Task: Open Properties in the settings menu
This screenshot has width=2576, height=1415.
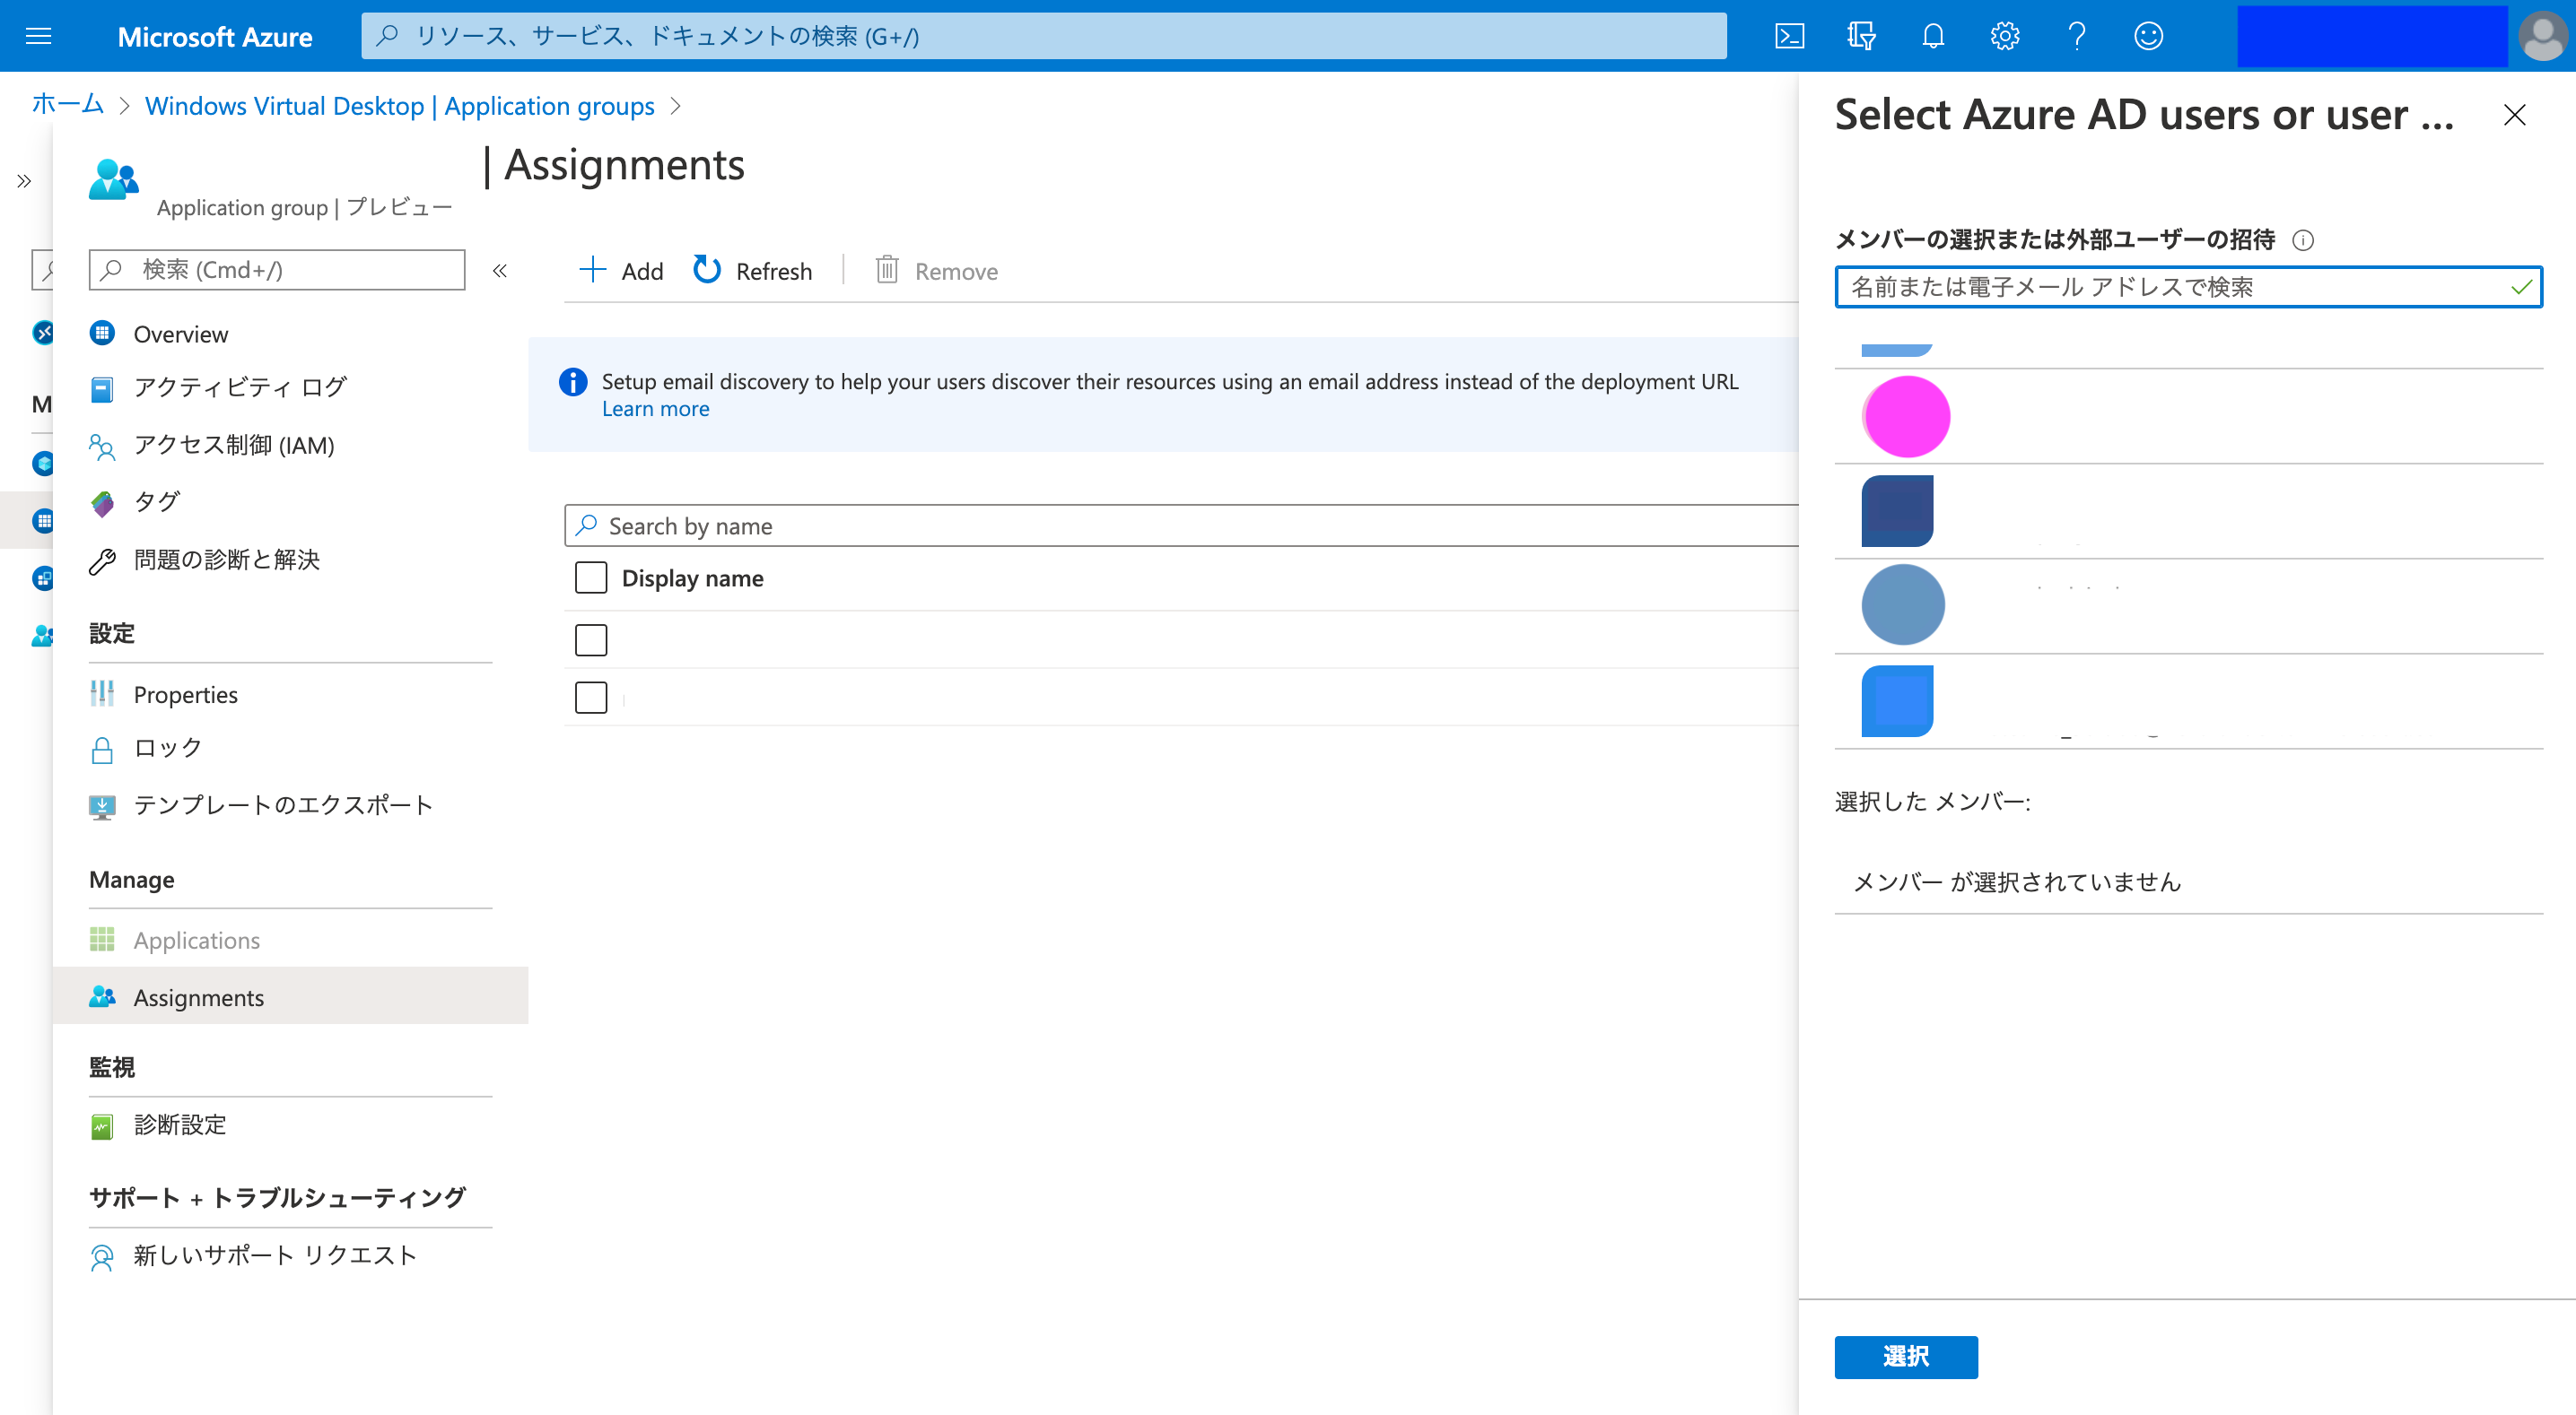Action: tap(185, 695)
